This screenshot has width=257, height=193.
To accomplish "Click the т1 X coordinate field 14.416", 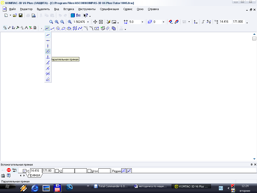I will pyautogui.click(x=36, y=171).
